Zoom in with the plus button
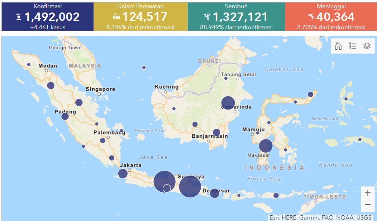The image size is (377, 221). click(367, 193)
